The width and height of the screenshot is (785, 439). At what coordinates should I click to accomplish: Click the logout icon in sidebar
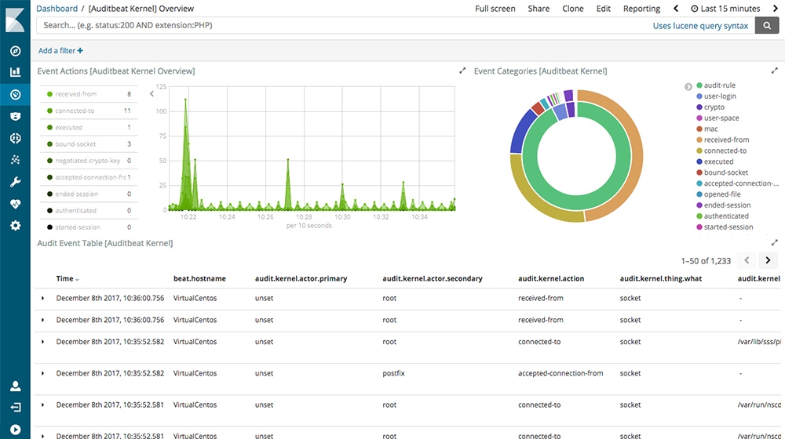pyautogui.click(x=16, y=408)
